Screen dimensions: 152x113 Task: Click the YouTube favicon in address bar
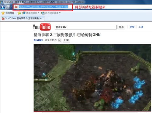[16, 7]
